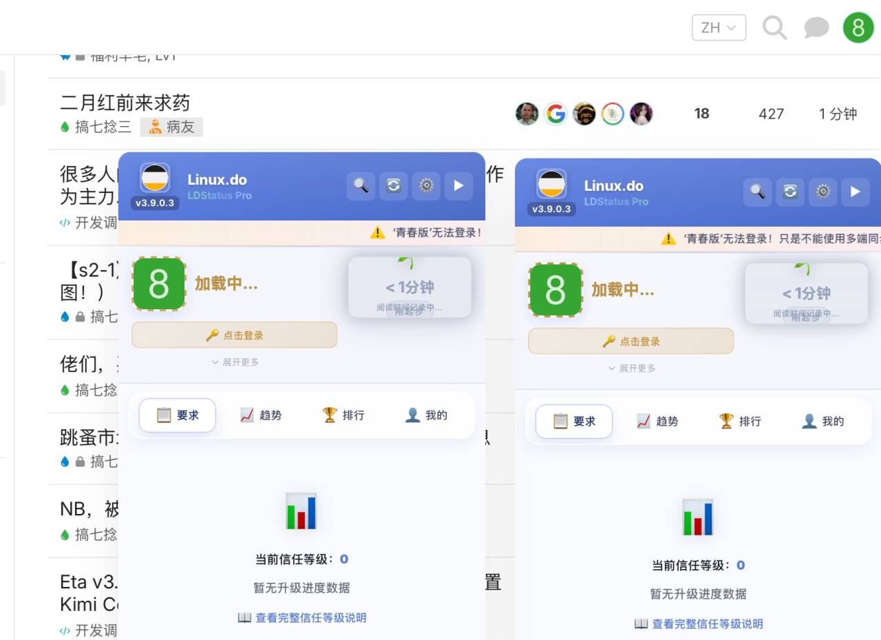Open the topic beginning with "Eta v3."
Viewport: 881px width, 640px height.
89,593
